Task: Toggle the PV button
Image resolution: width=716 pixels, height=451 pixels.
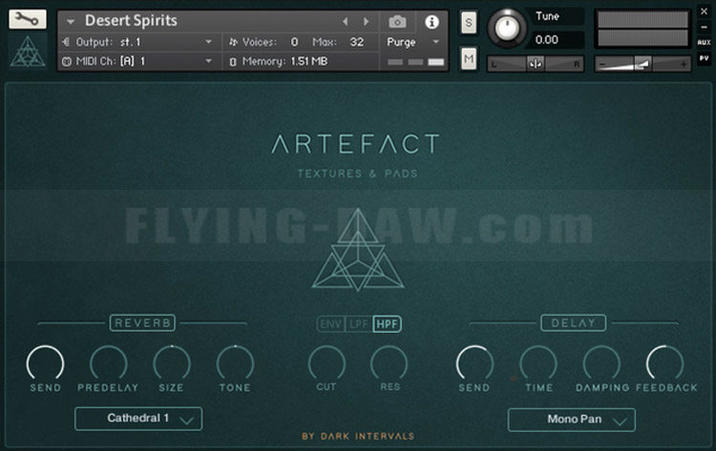Action: pos(704,58)
